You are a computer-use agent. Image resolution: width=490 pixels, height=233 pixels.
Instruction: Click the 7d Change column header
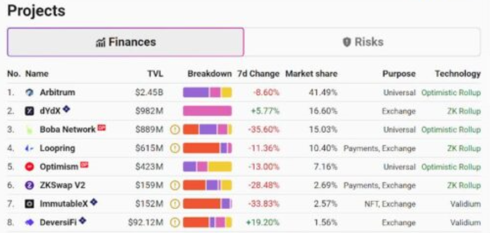pos(258,74)
